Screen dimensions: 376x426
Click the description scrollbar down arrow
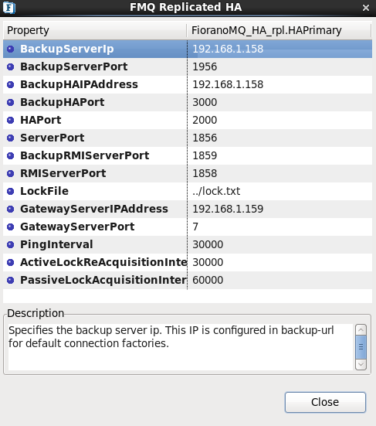pos(361,364)
